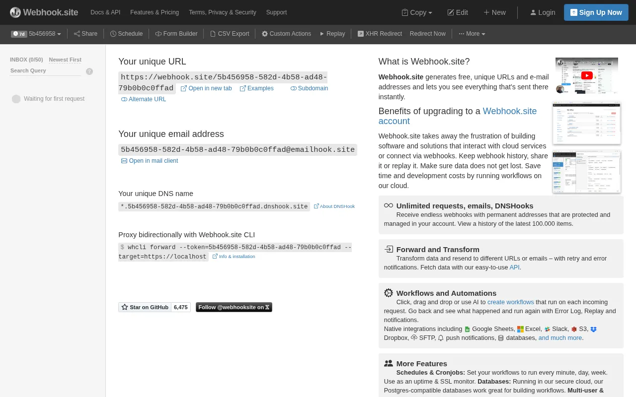Click the Share toolbar item
This screenshot has height=397, width=636.
click(x=85, y=34)
